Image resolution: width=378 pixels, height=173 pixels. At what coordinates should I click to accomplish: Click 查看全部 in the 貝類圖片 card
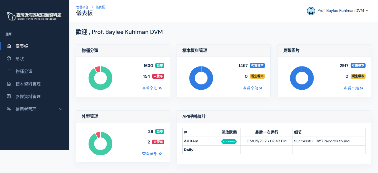coord(353,88)
